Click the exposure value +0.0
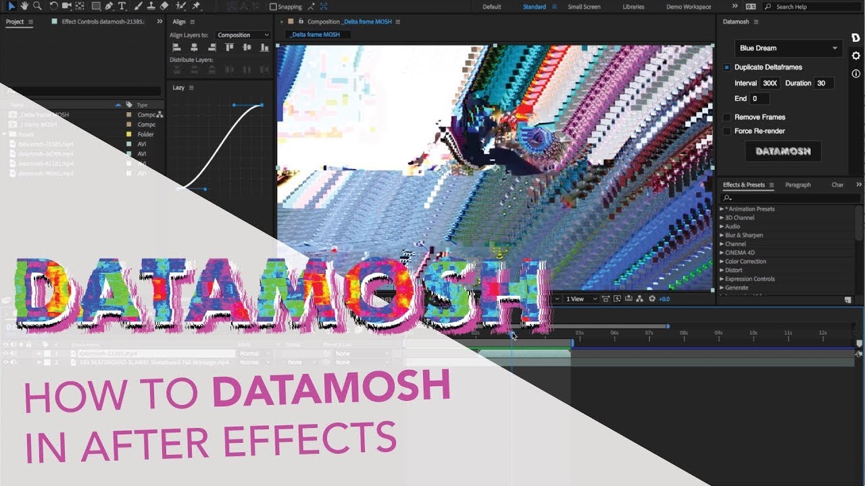 664,299
